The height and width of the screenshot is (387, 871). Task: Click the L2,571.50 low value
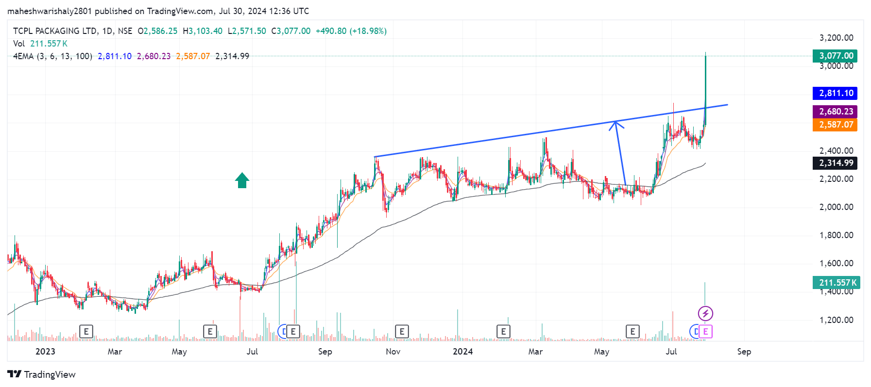247,31
